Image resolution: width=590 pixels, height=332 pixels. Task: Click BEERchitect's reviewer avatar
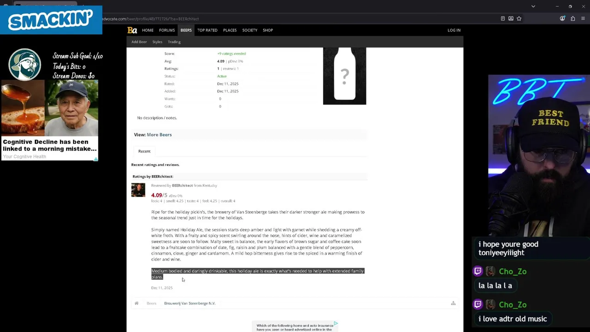(138, 190)
